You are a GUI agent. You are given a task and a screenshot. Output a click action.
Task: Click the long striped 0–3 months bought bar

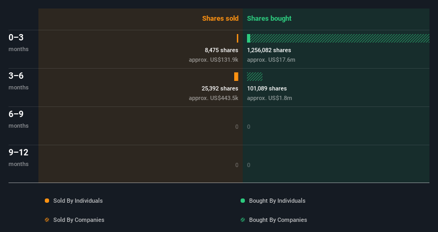[x=340, y=38]
